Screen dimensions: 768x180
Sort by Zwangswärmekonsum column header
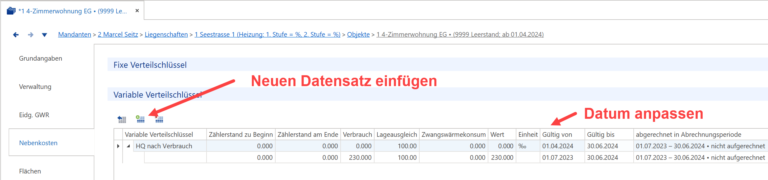coord(454,134)
